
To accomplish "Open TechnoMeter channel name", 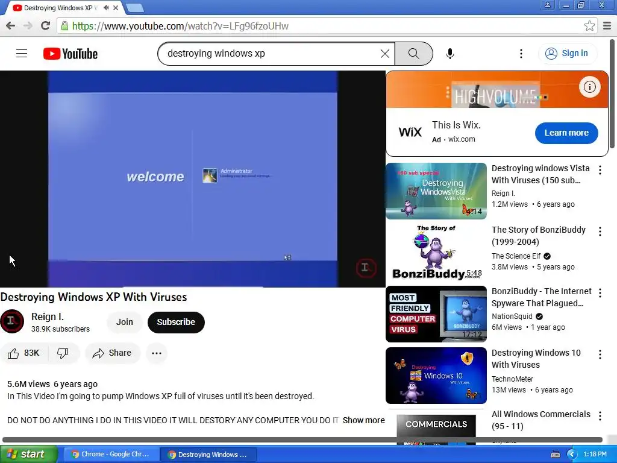I will point(512,379).
